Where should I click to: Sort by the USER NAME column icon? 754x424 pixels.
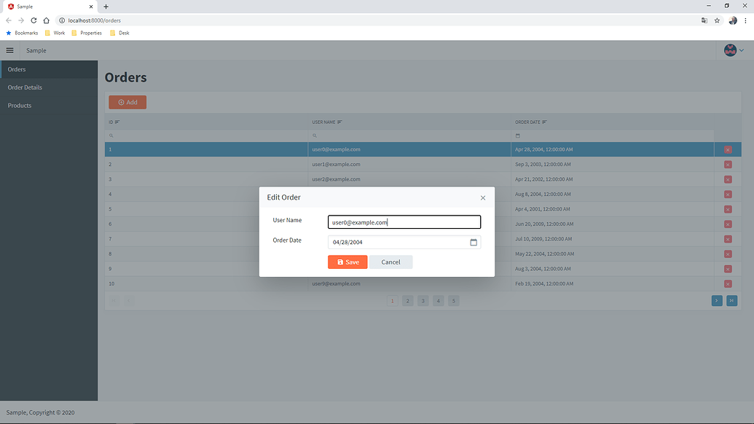[339, 122]
